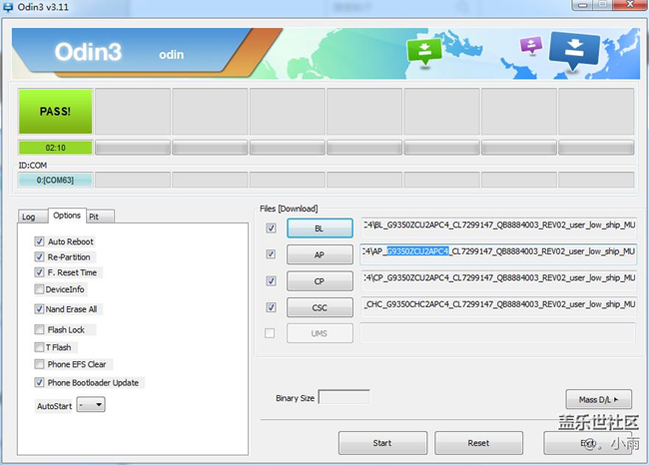The height and width of the screenshot is (465, 649).
Task: Click the AP file select button
Action: (318, 254)
